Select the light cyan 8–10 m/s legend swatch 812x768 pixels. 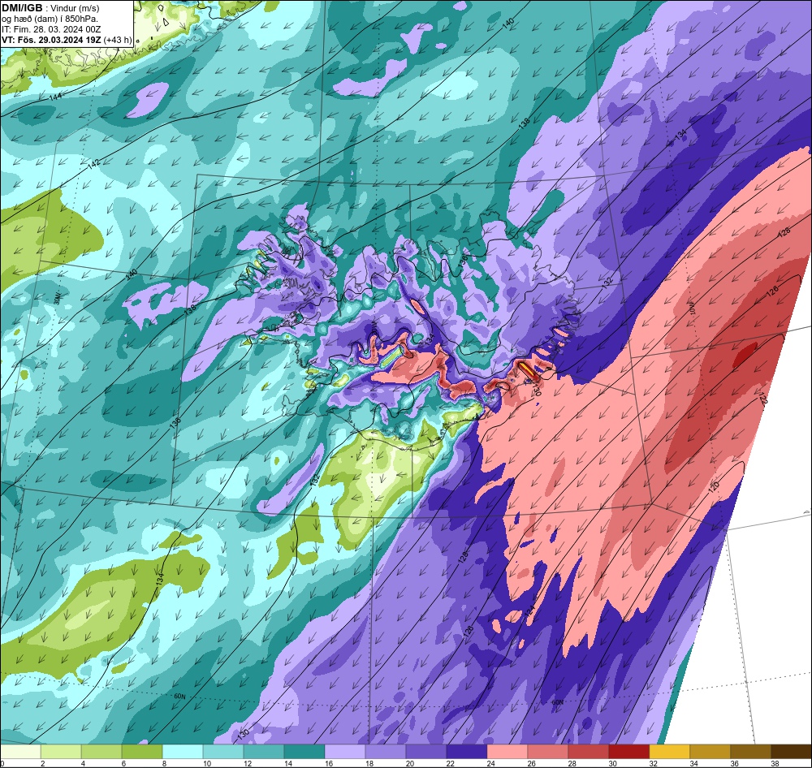183,751
